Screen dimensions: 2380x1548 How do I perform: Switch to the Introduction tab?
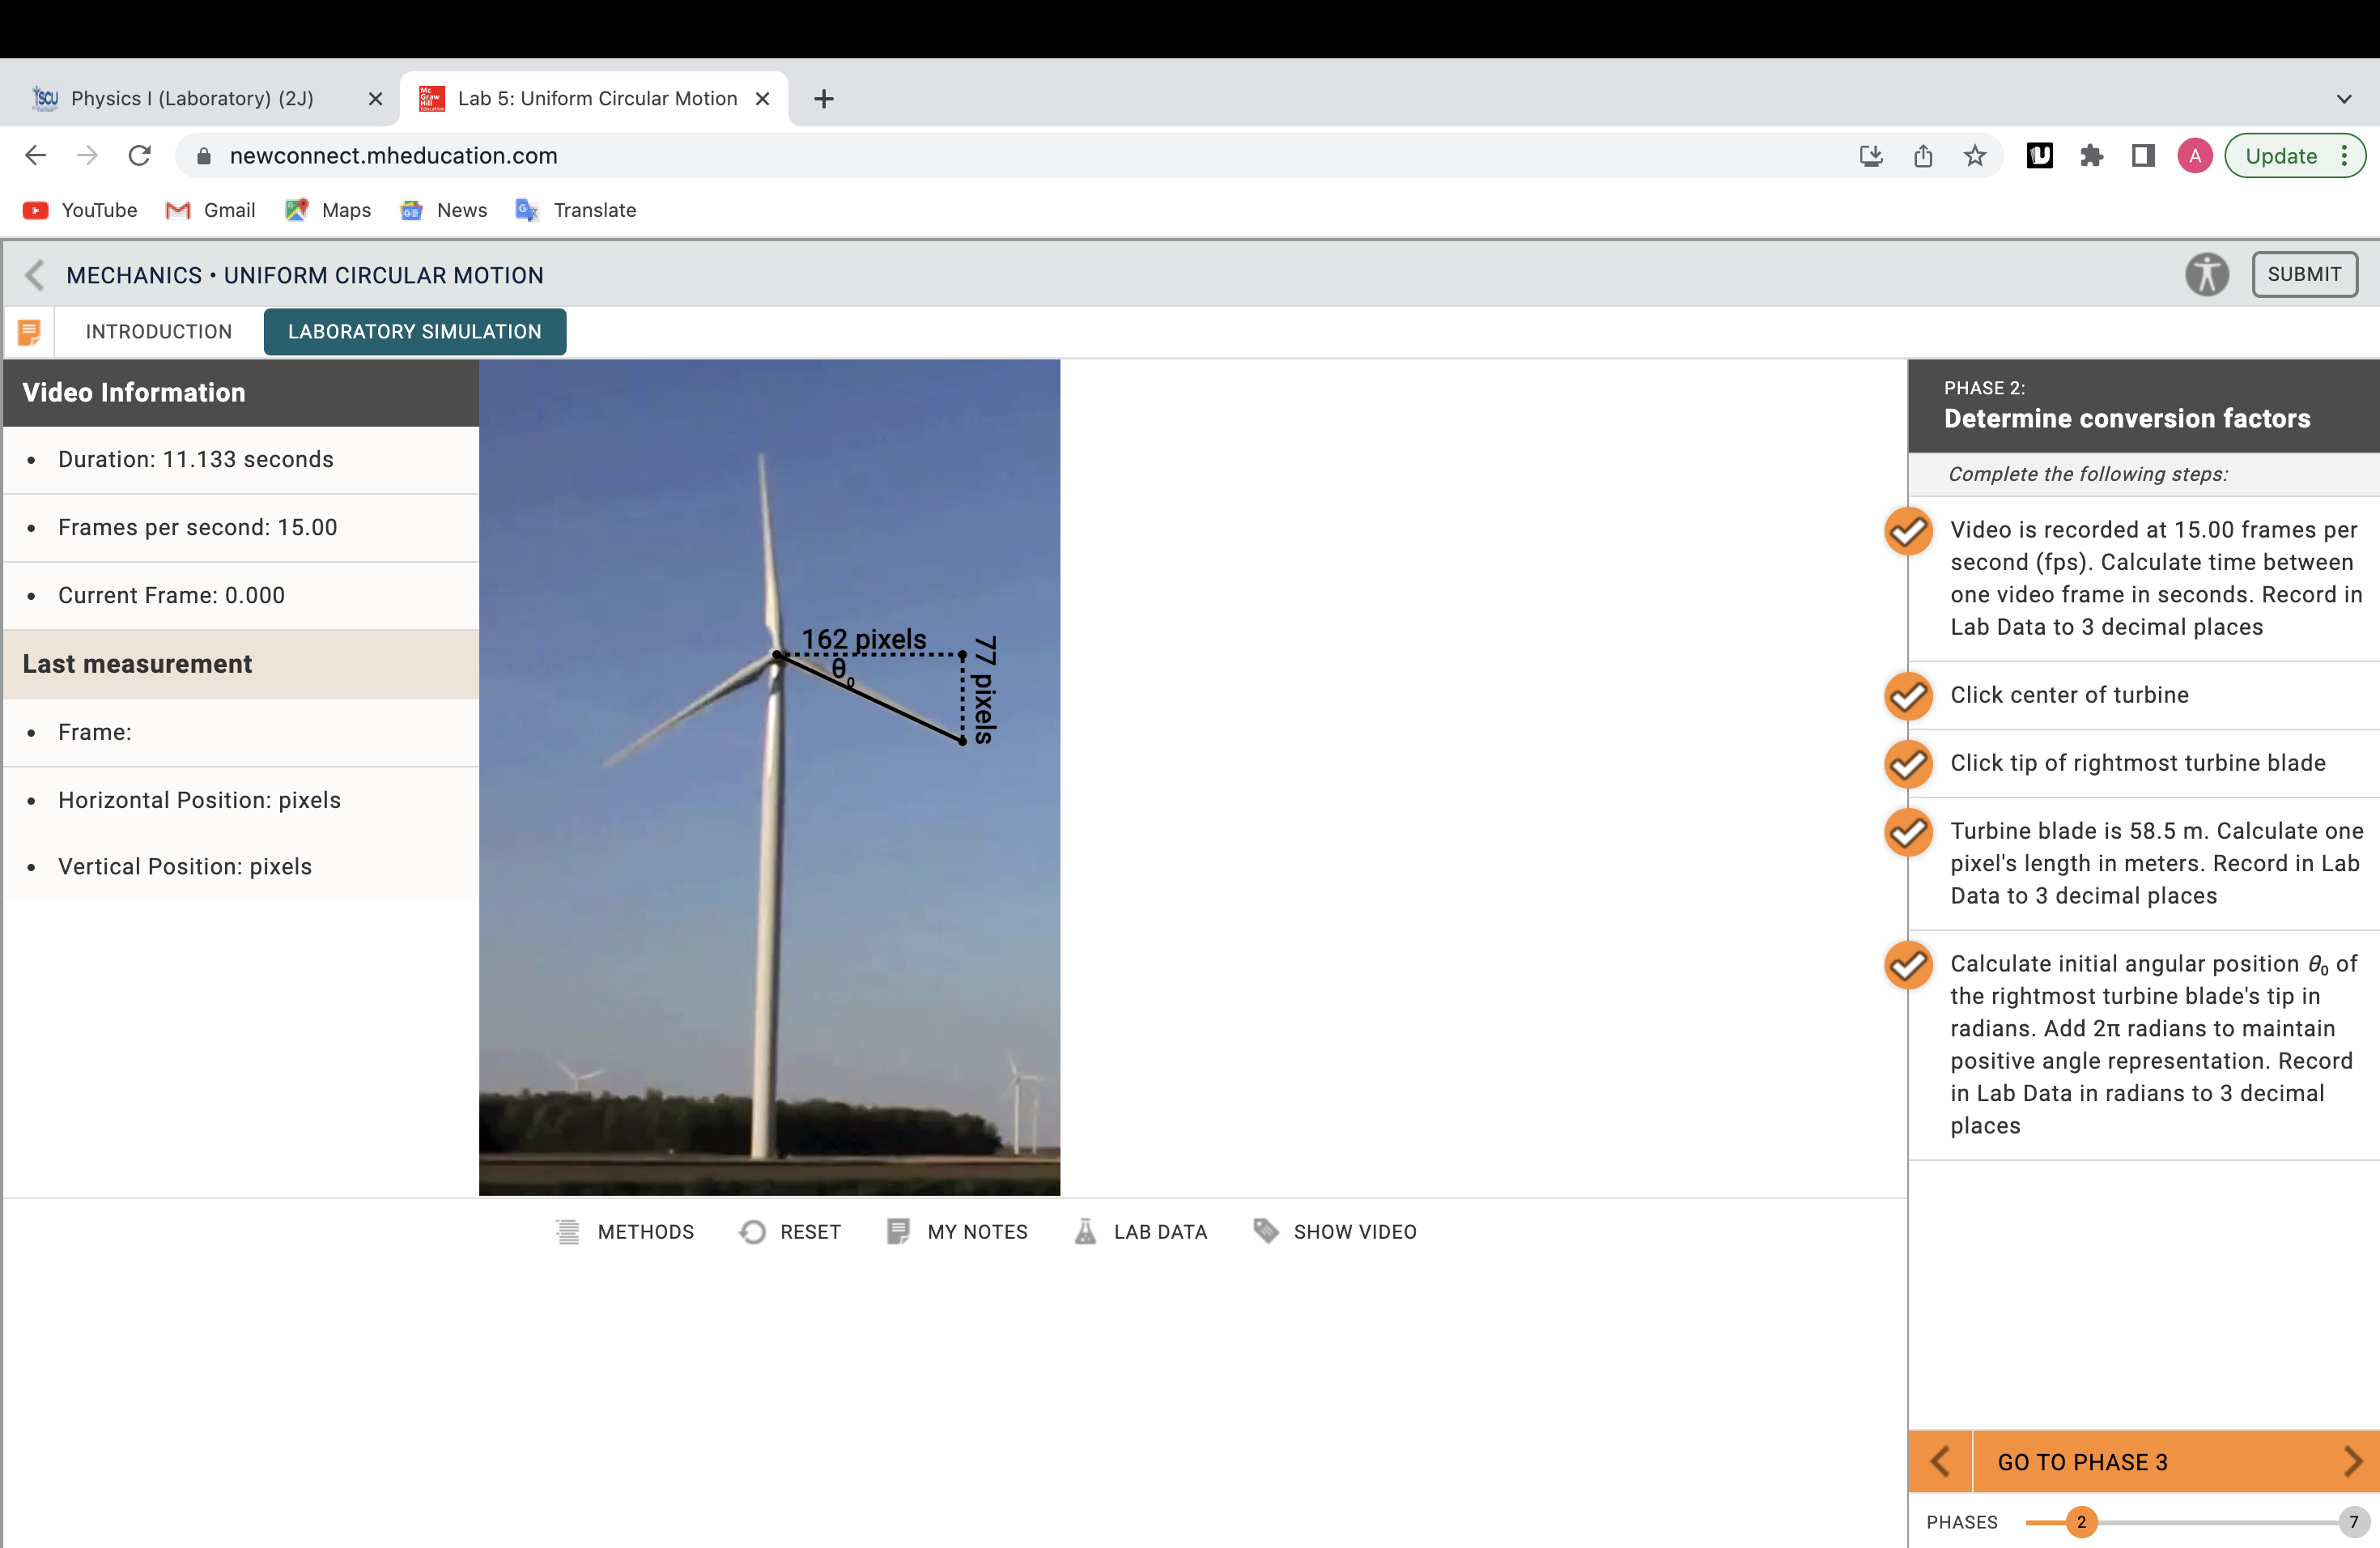click(159, 331)
